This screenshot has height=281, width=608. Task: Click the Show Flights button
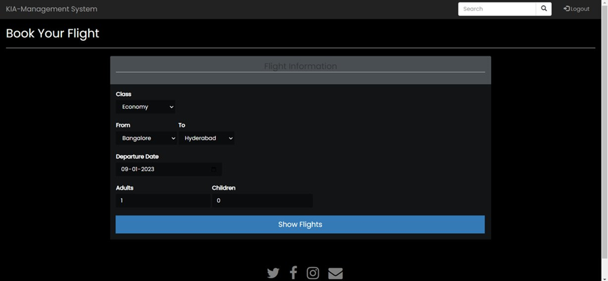(x=300, y=224)
